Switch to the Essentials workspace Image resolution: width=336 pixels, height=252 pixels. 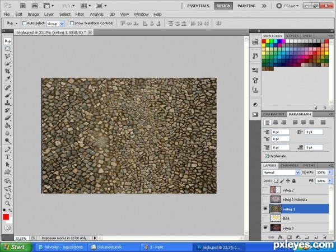[x=198, y=6]
